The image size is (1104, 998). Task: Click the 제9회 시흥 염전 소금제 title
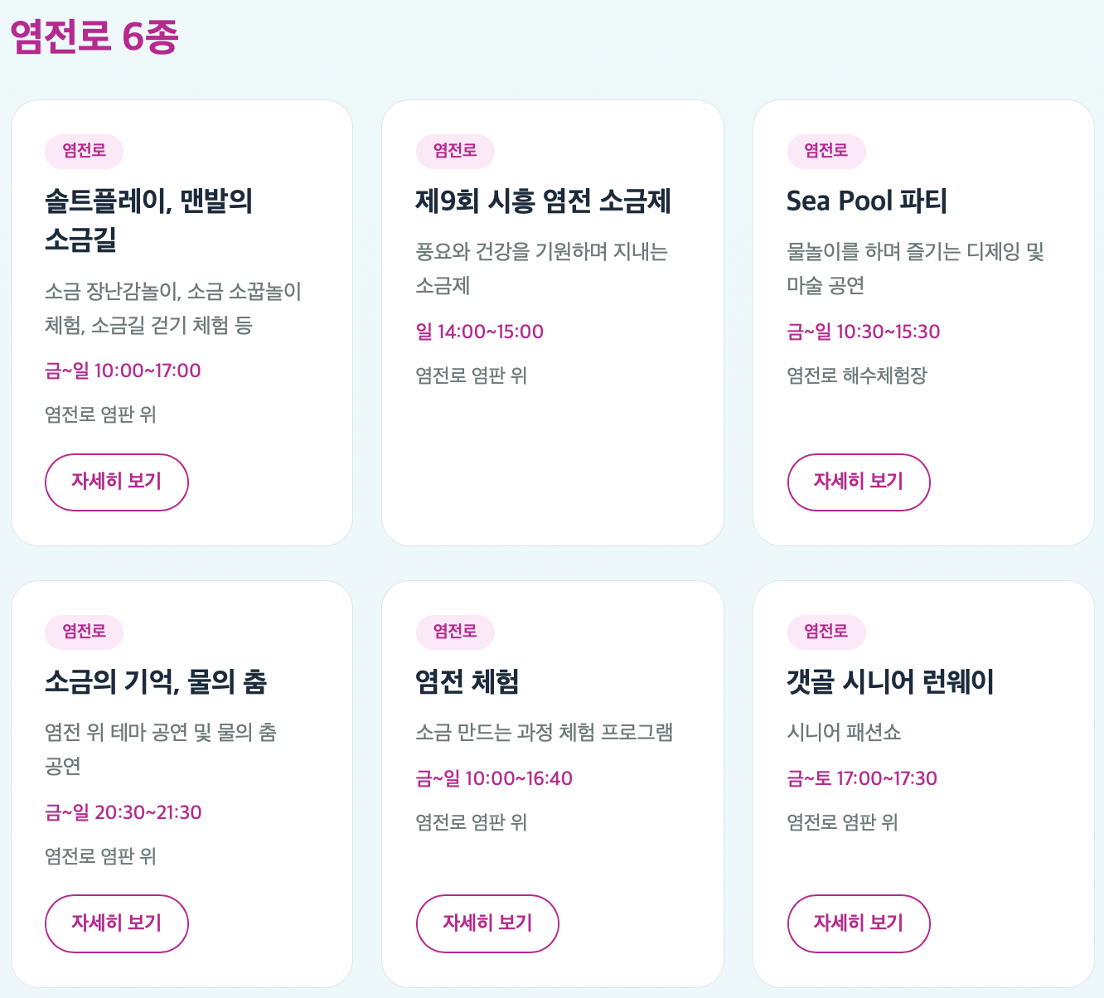pos(543,201)
